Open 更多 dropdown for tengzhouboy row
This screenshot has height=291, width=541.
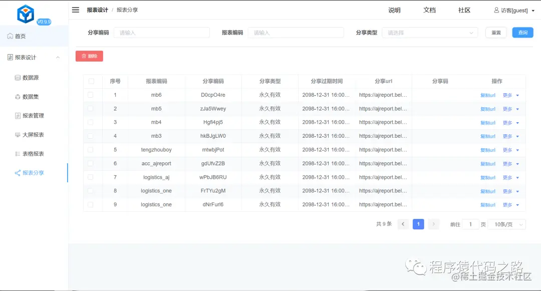coord(510,150)
